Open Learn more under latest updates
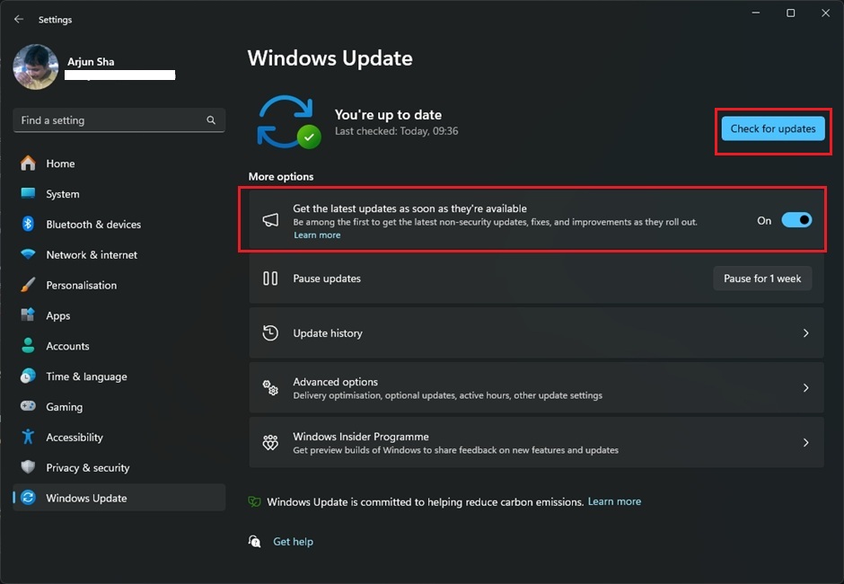 [x=317, y=234]
